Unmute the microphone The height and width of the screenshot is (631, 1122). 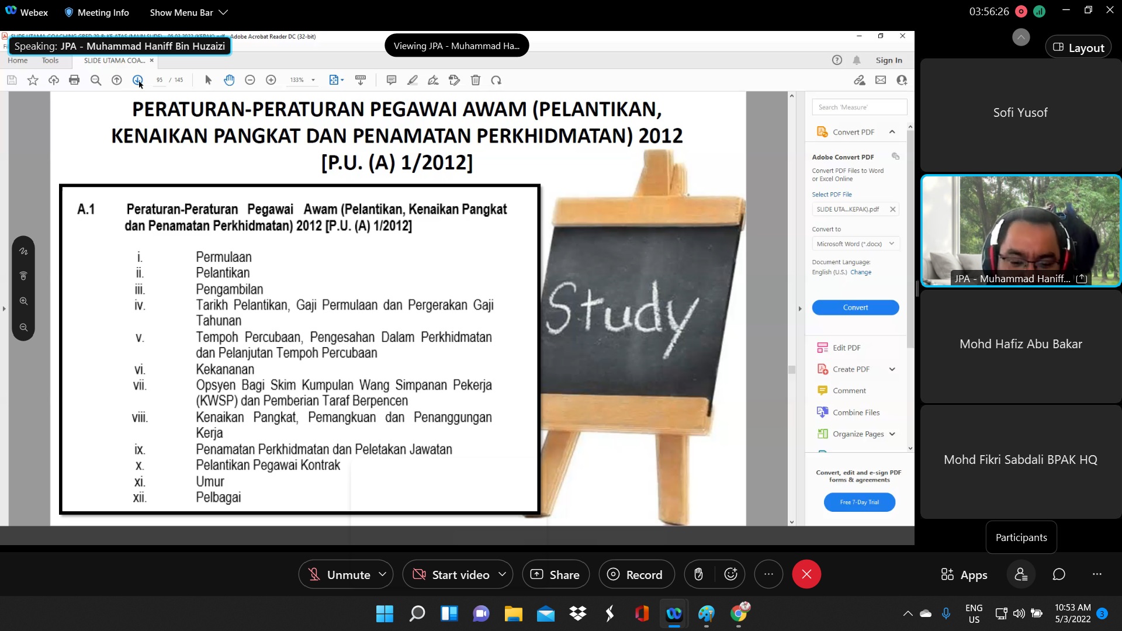pos(339,574)
